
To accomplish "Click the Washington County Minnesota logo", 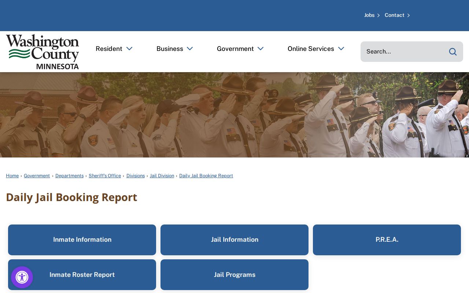I will pos(43,52).
